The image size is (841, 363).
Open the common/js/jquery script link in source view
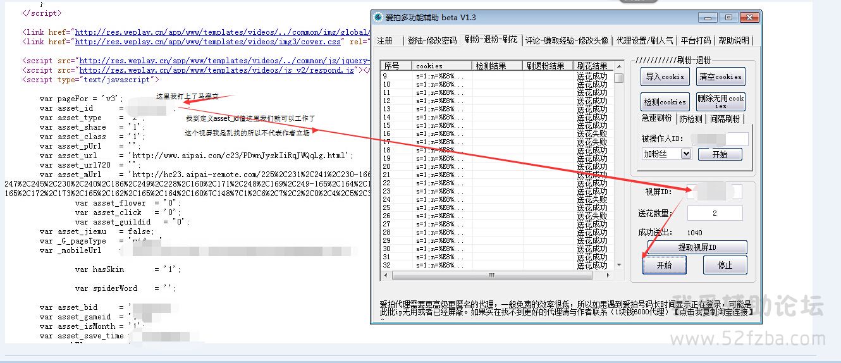click(x=224, y=61)
